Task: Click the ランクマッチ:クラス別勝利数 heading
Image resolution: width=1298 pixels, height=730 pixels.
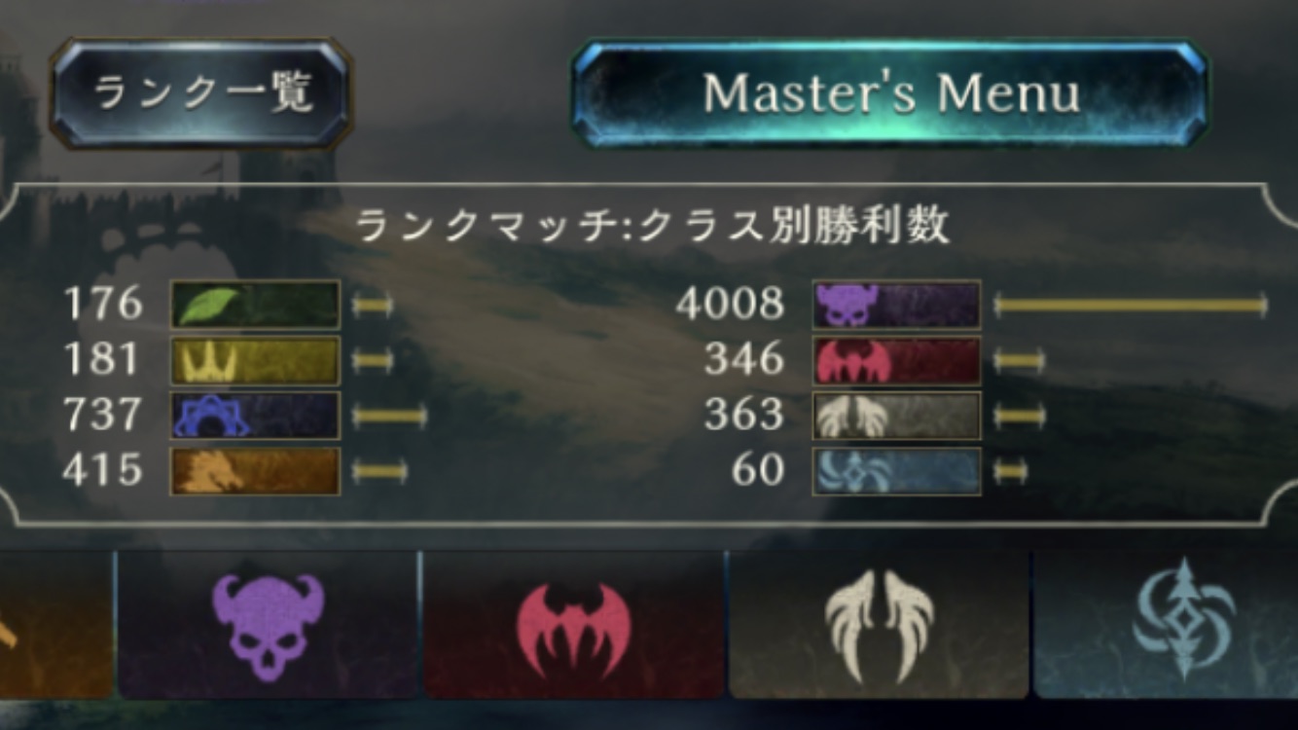Action: (652, 227)
